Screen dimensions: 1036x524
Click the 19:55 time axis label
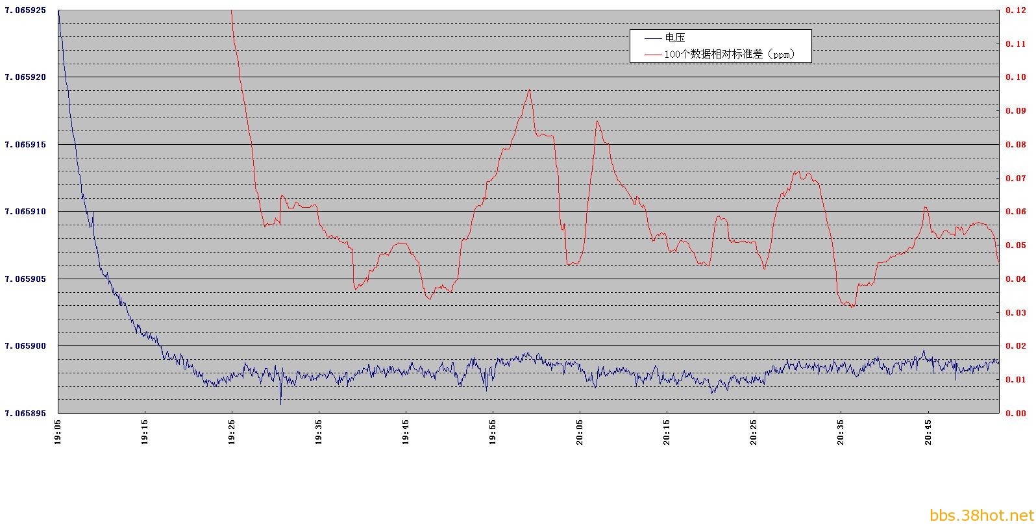(x=493, y=431)
